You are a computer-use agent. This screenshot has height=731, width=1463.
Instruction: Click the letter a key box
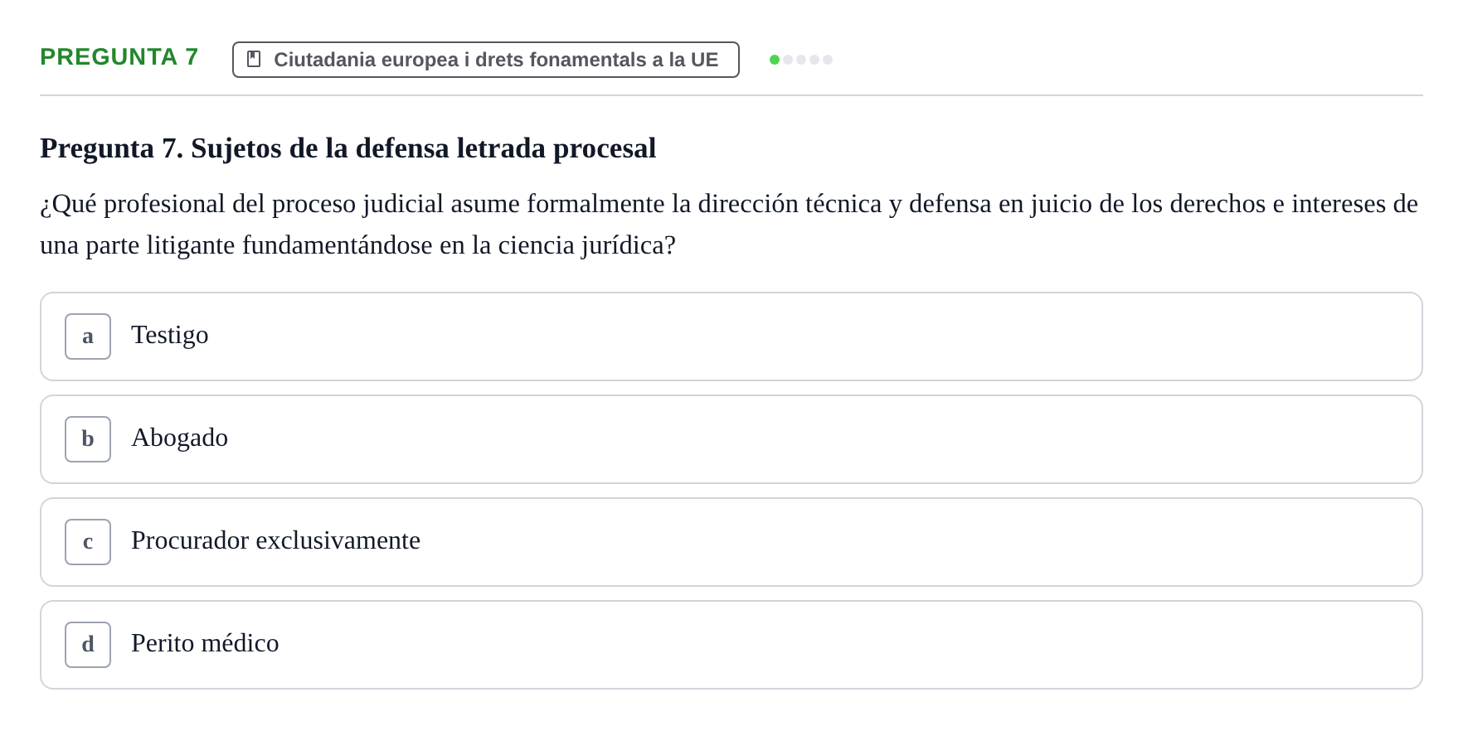(x=88, y=336)
